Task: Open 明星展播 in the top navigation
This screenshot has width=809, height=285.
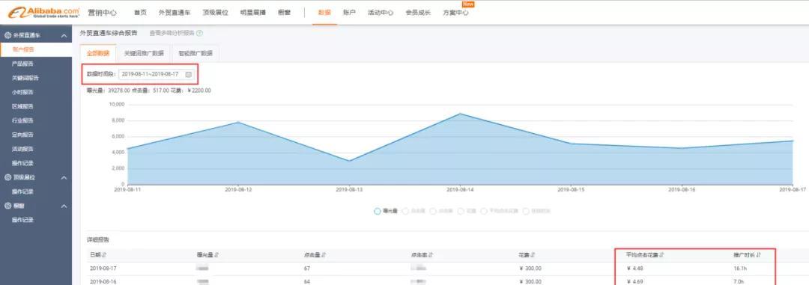Action: click(x=253, y=13)
